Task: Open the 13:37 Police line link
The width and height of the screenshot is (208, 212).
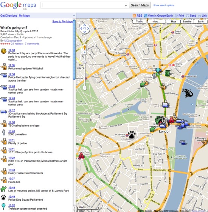Action: (x=12, y=179)
